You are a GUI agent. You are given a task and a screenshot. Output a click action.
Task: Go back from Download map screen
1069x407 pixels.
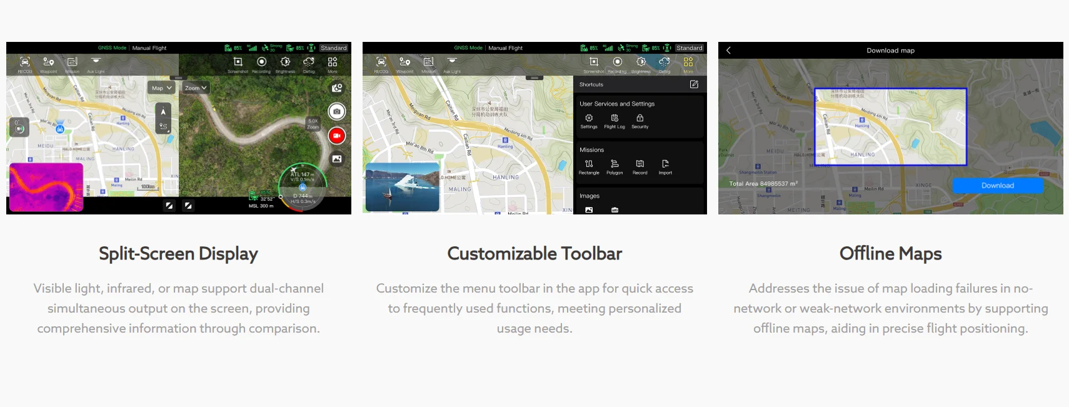pyautogui.click(x=728, y=51)
